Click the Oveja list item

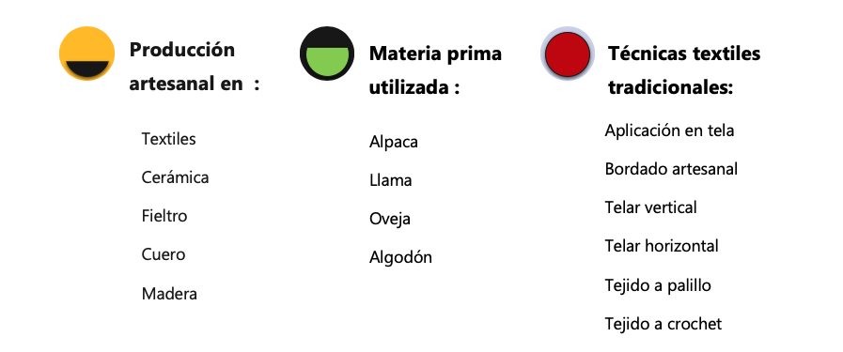click(390, 219)
